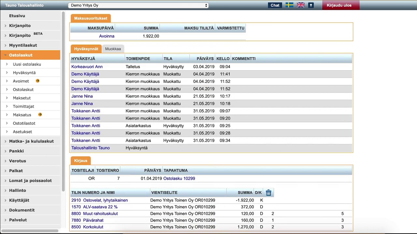Switch to the Muokkaa tab
This screenshot has height=234, width=417.
point(113,49)
